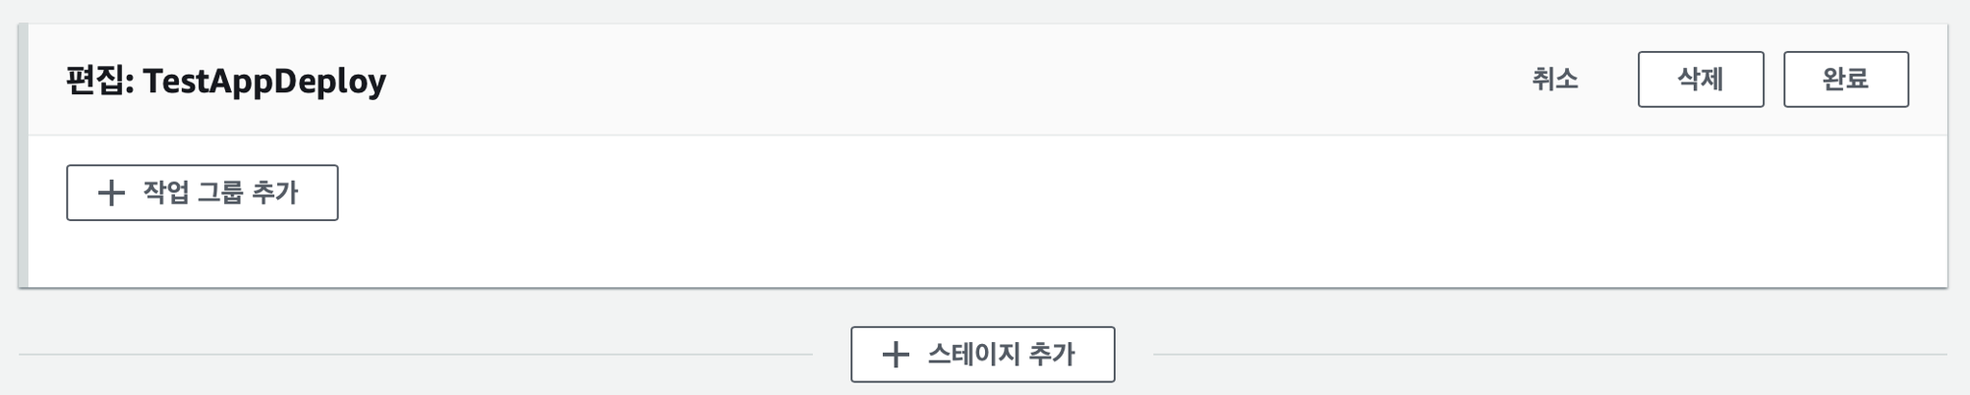Image resolution: width=1970 pixels, height=395 pixels.
Task: Click the 편집: prefix in the header
Action: pyautogui.click(x=100, y=81)
